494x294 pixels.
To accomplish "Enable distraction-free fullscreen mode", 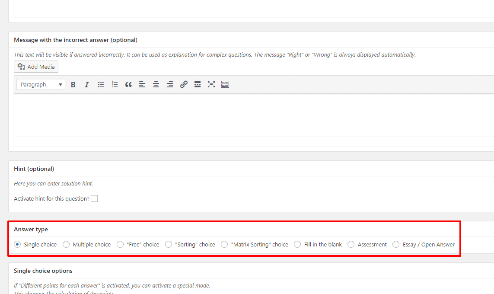I will 211,84.
